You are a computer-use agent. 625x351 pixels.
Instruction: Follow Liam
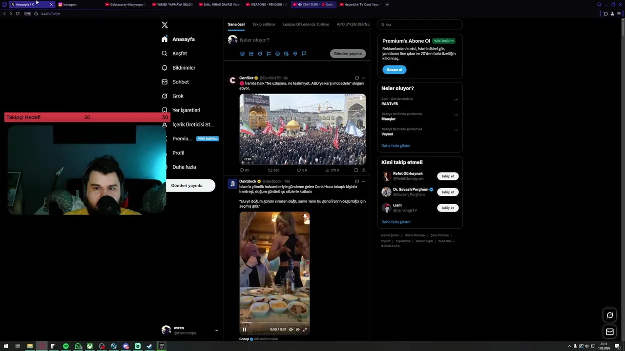[x=448, y=208]
